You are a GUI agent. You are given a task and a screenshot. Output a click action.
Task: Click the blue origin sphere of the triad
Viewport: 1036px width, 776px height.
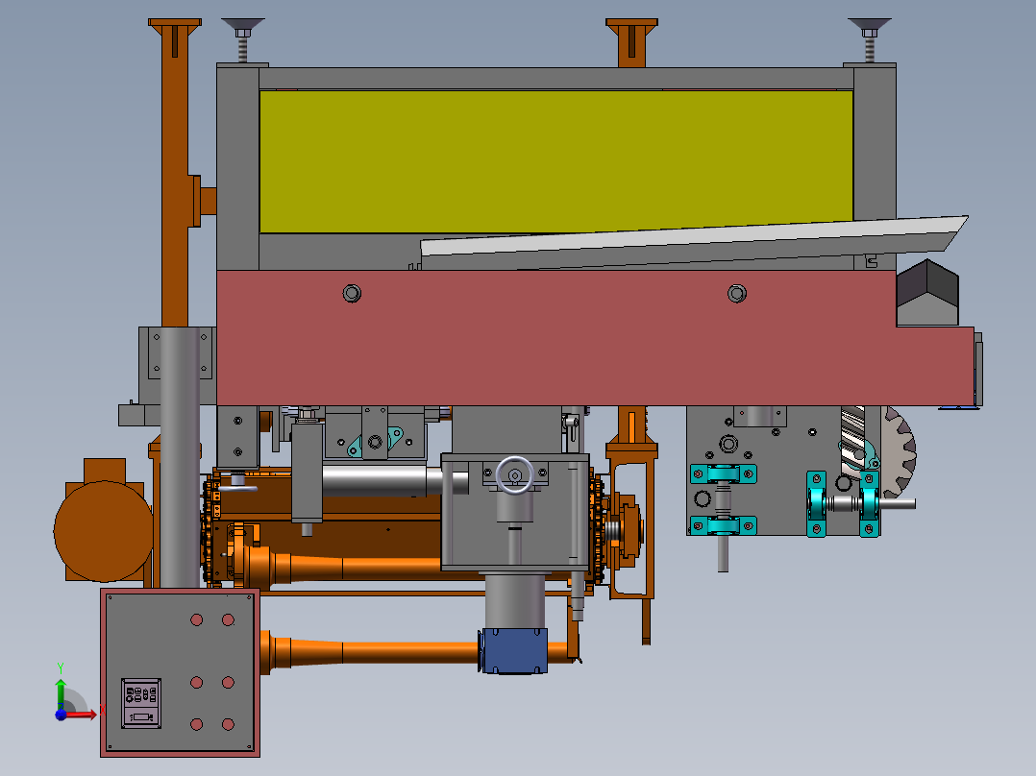tap(61, 715)
